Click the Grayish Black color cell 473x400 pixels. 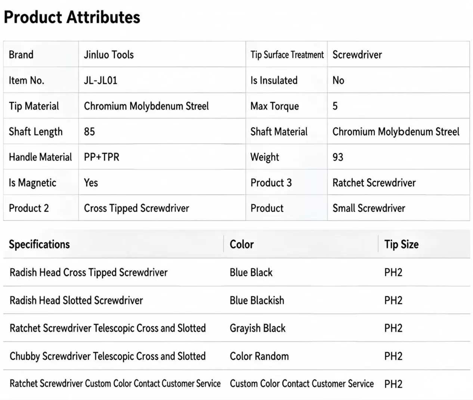[257, 328]
